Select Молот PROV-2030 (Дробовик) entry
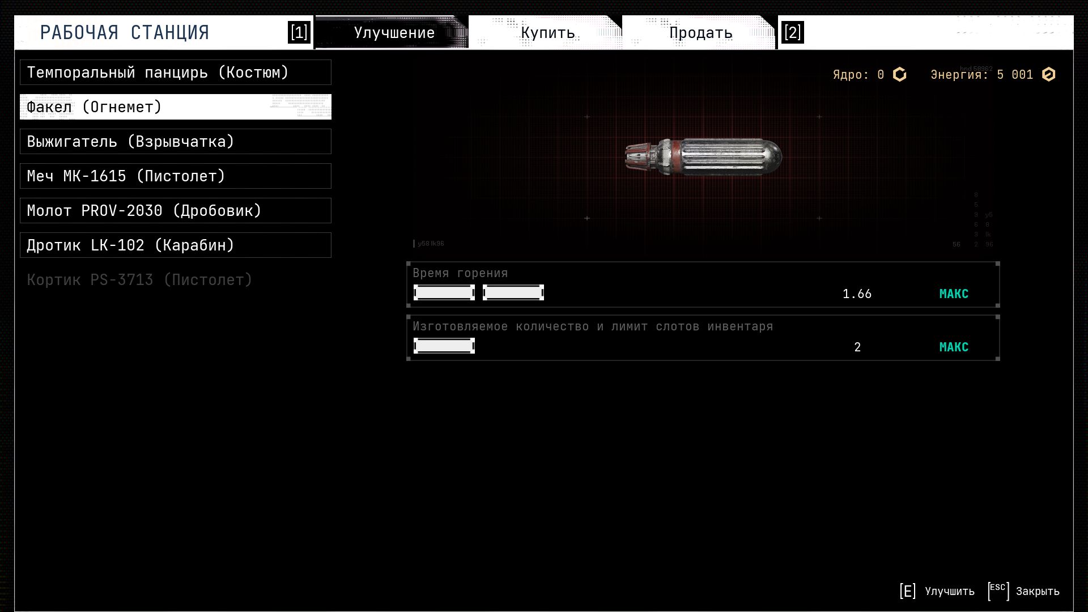Viewport: 1088px width, 612px height. [x=176, y=211]
